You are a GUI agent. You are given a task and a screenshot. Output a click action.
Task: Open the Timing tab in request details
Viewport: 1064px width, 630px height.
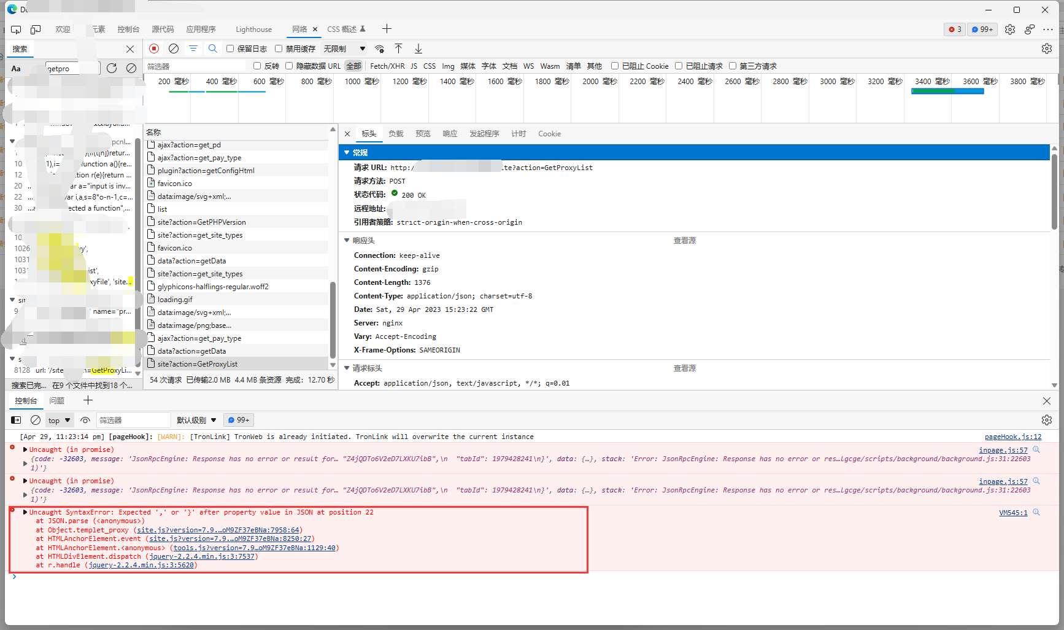(x=519, y=134)
